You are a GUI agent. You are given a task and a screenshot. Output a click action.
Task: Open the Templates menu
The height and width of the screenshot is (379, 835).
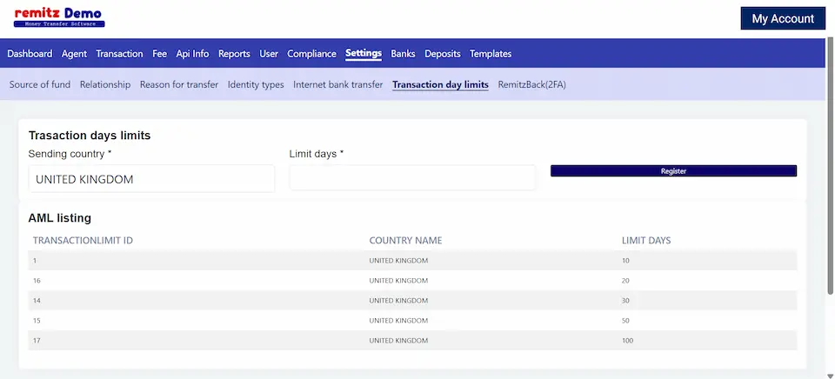click(x=491, y=54)
